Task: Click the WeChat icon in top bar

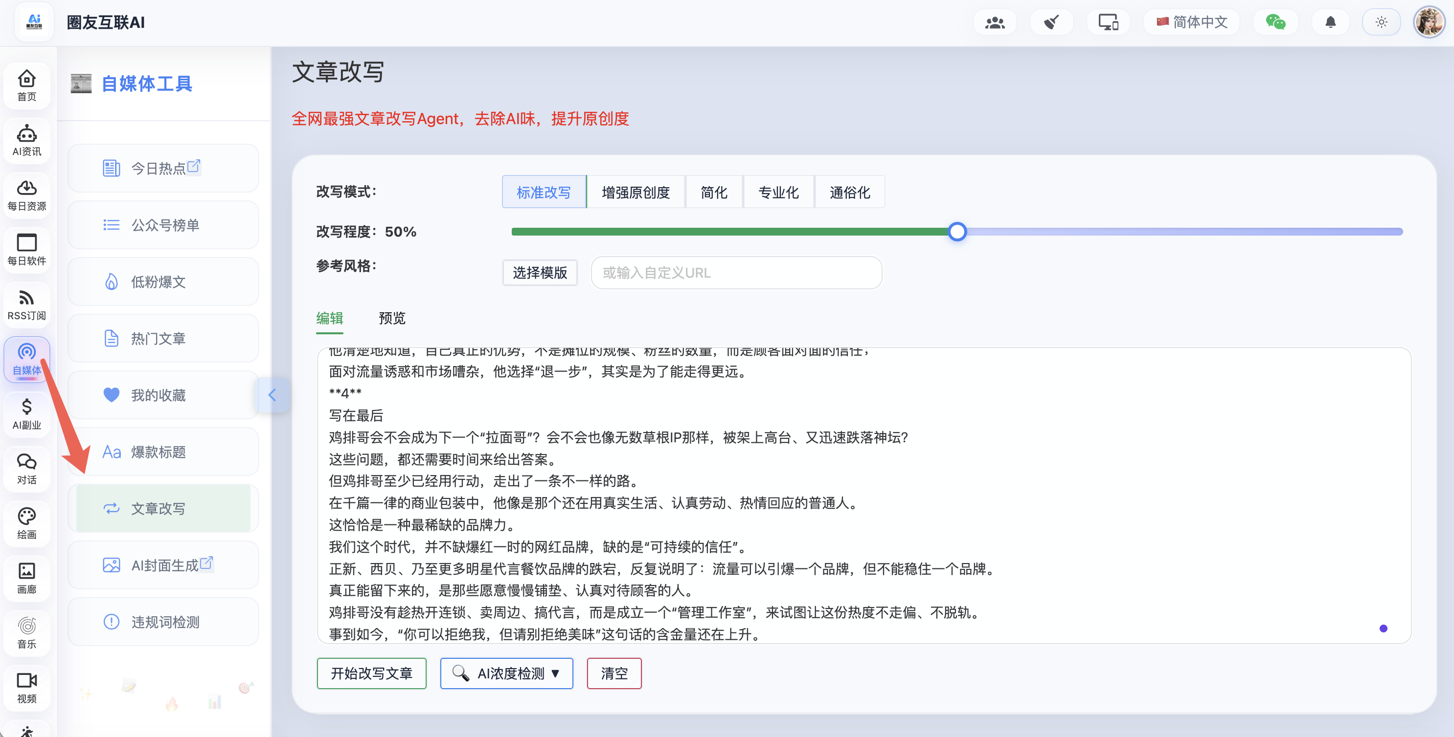Action: pos(1275,22)
